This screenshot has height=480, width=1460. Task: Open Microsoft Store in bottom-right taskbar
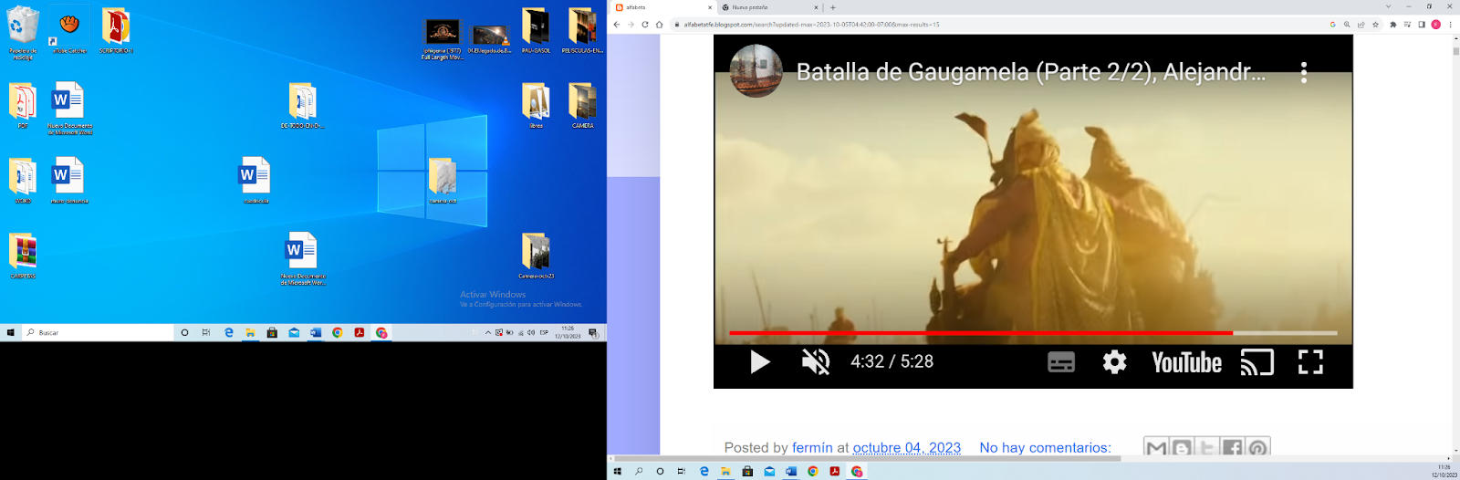point(747,472)
